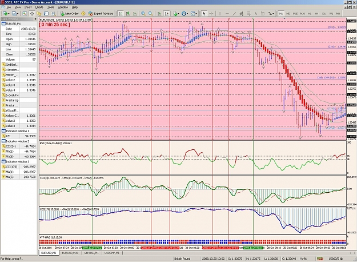Open the File menu

[x=9, y=7]
